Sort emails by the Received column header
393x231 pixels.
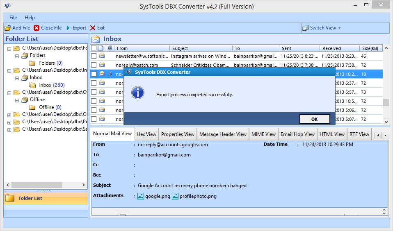tap(339, 48)
